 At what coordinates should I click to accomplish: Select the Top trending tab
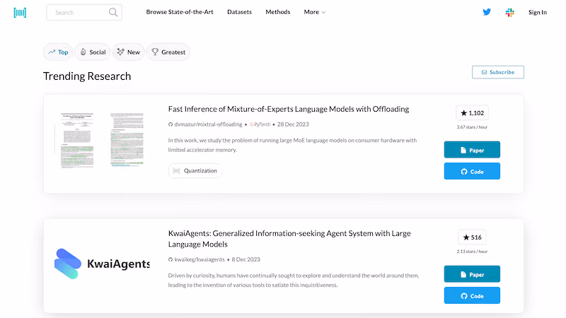58,52
